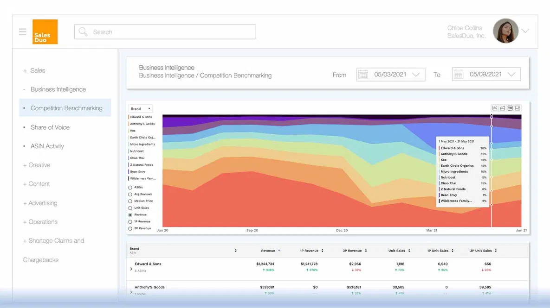The height and width of the screenshot is (308, 550).
Task: Expand the Content menu section
Action: 36,184
